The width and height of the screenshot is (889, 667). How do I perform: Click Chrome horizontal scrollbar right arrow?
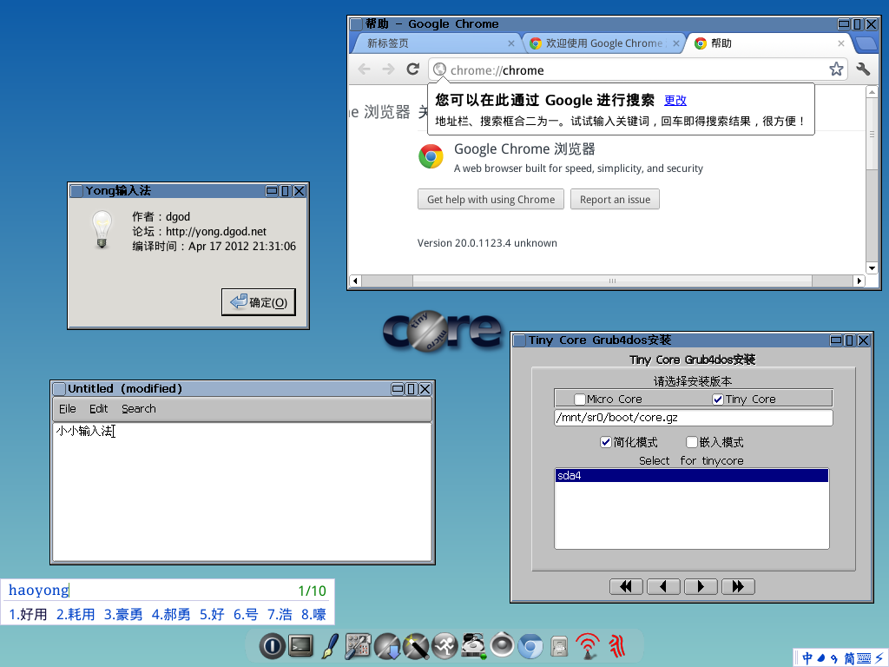point(859,281)
